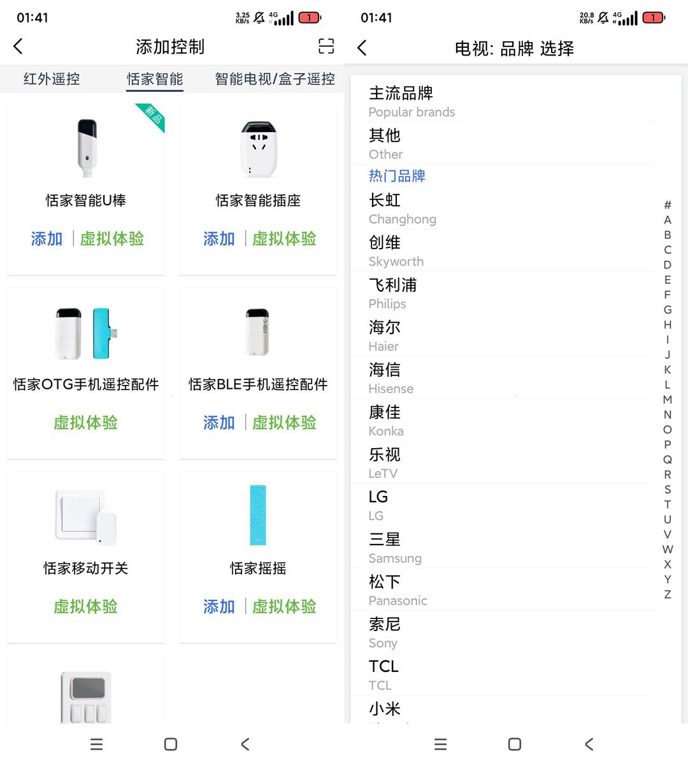Tap the 恬家移动开关 switch image
This screenshot has width=688, height=765.
86,516
